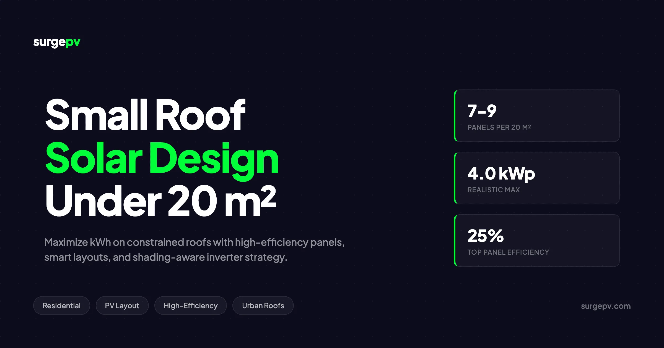664x348 pixels.
Task: Click the 7–9 panels per 20 m² card
Action: 537,116
